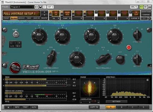Click the floppy disk save preset icon

40,7
